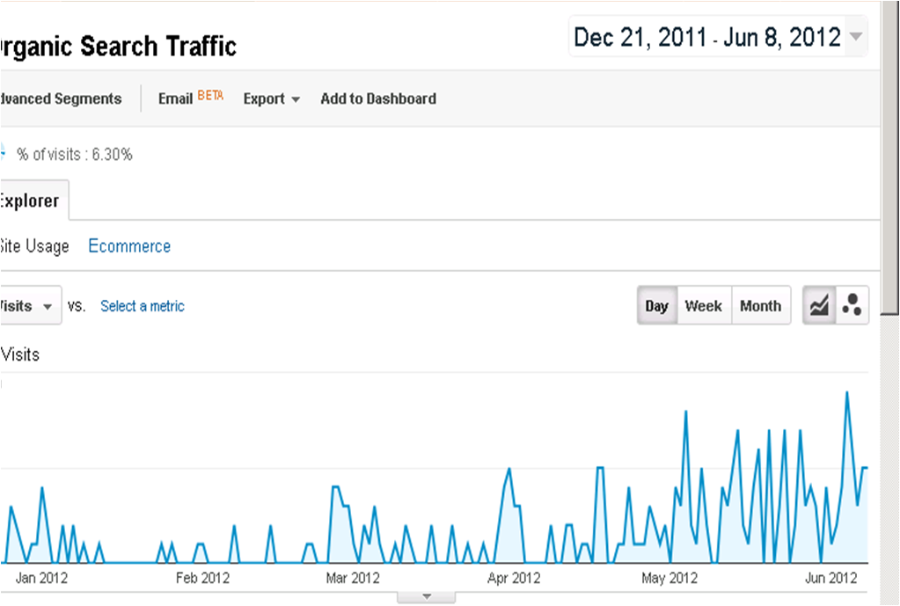
Task: Select the Site Usage view
Action: (34, 246)
